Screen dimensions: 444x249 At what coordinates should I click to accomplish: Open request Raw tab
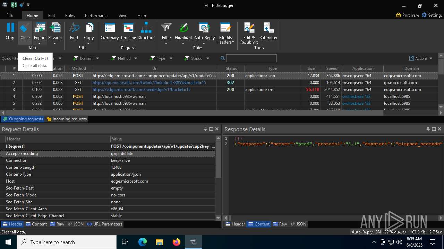point(57,224)
